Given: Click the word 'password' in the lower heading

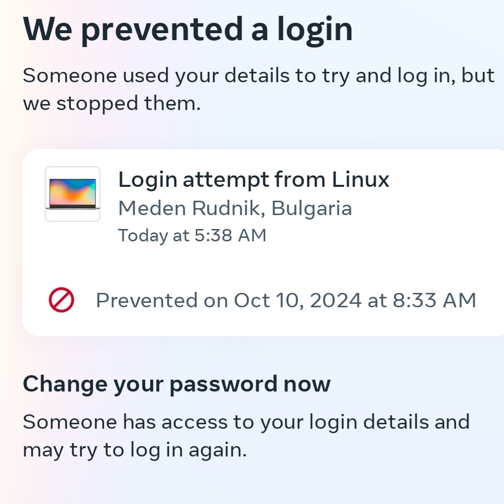Looking at the screenshot, I should point(224,385).
